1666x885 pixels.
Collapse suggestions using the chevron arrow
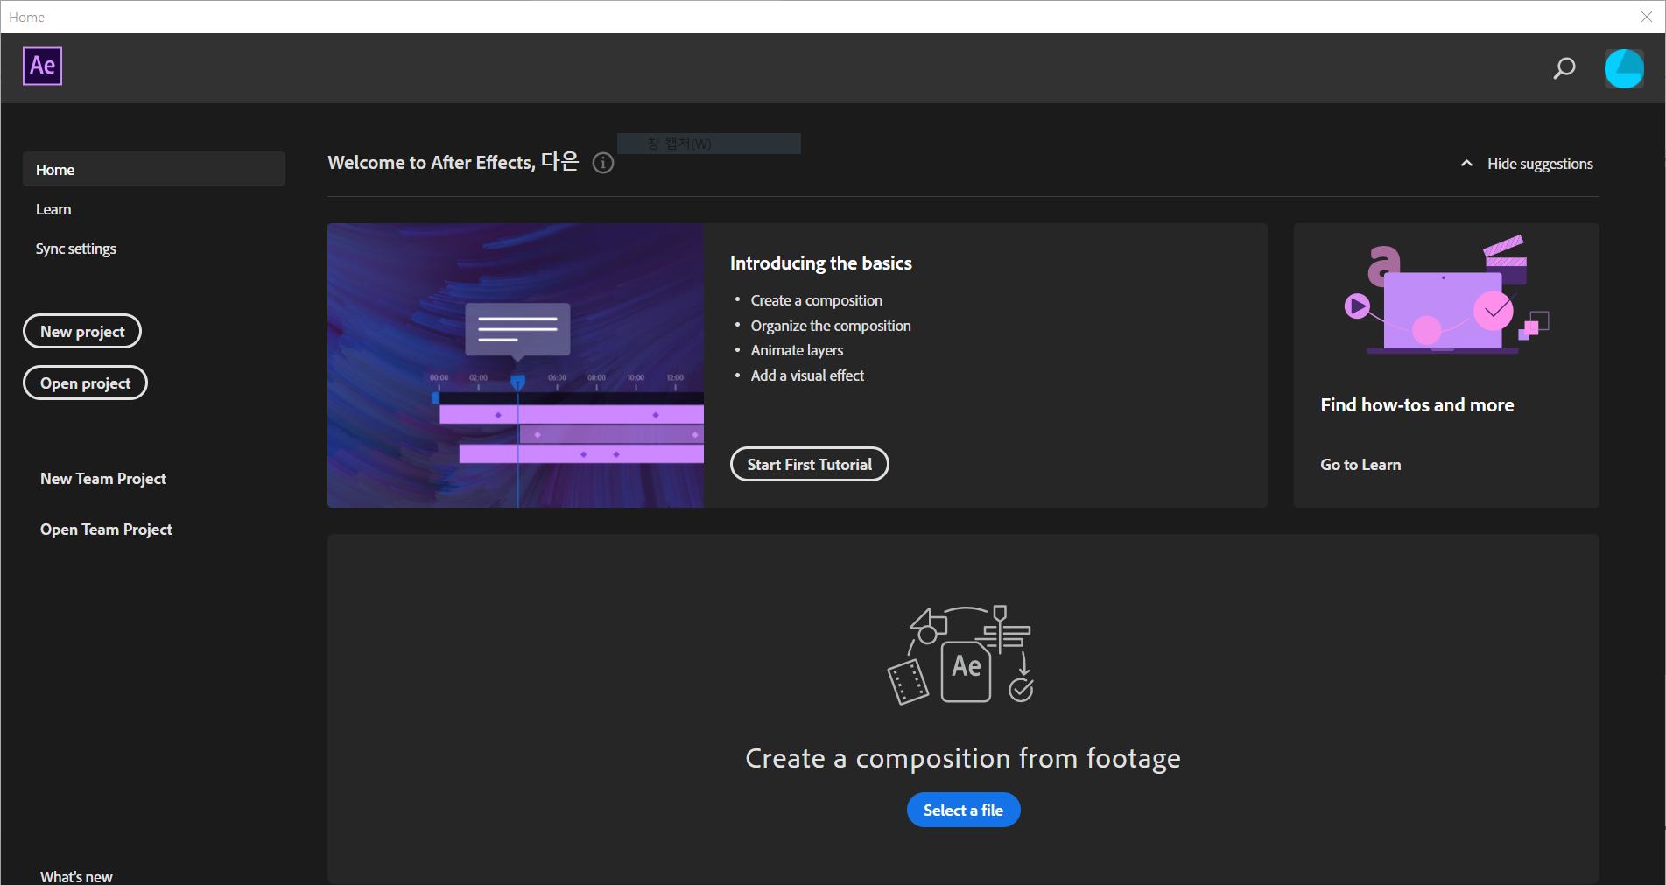click(1466, 164)
